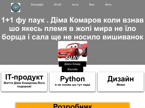This screenshot has width=145, height=108.
Task: Select the Дизайн card heading
Action: coord(121,79)
